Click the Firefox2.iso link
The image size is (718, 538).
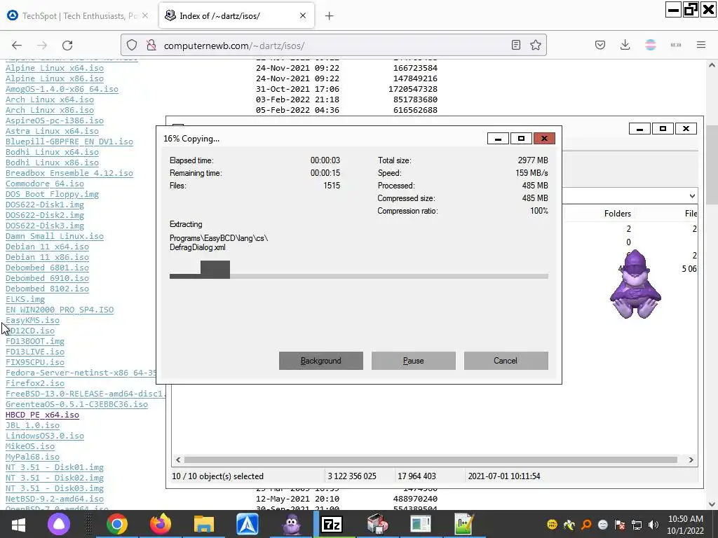(35, 384)
